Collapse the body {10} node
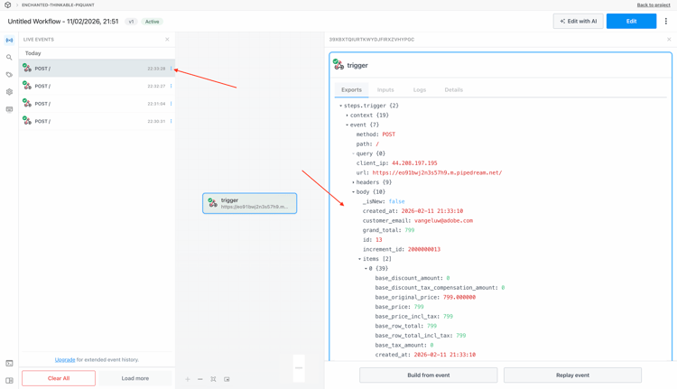 coord(353,191)
